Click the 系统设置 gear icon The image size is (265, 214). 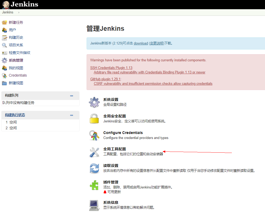tap(94, 102)
